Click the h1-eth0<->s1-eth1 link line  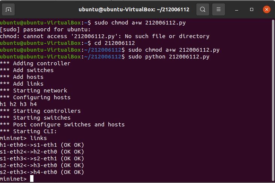tap(42, 145)
